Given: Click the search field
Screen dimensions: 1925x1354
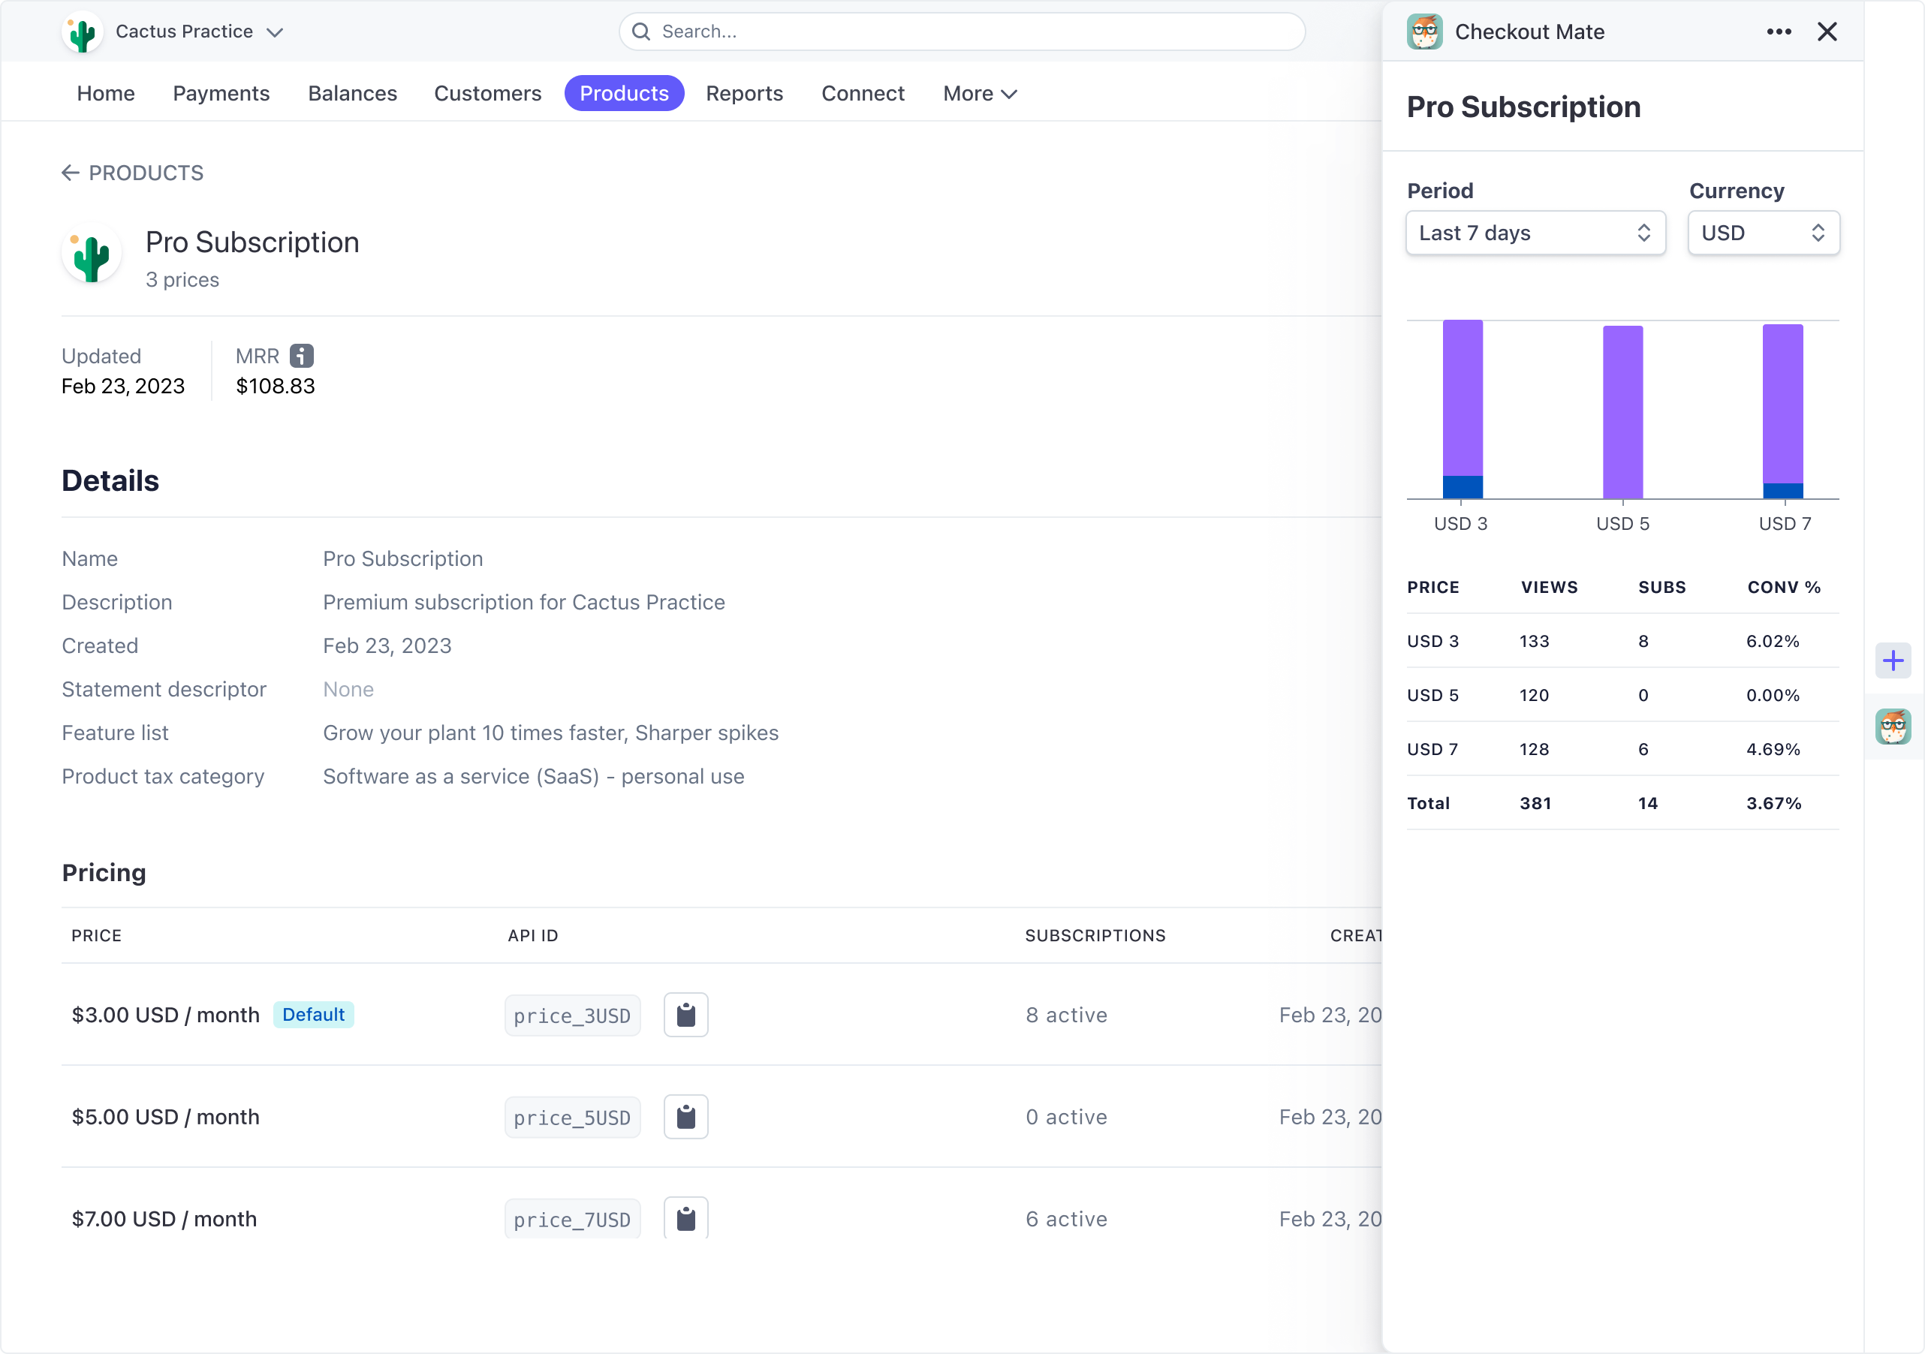Looking at the screenshot, I should 961,31.
